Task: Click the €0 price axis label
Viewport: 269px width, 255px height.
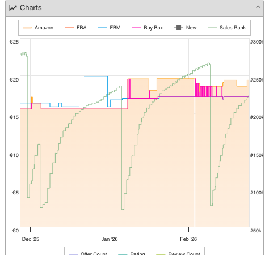Action: [x=15, y=231]
